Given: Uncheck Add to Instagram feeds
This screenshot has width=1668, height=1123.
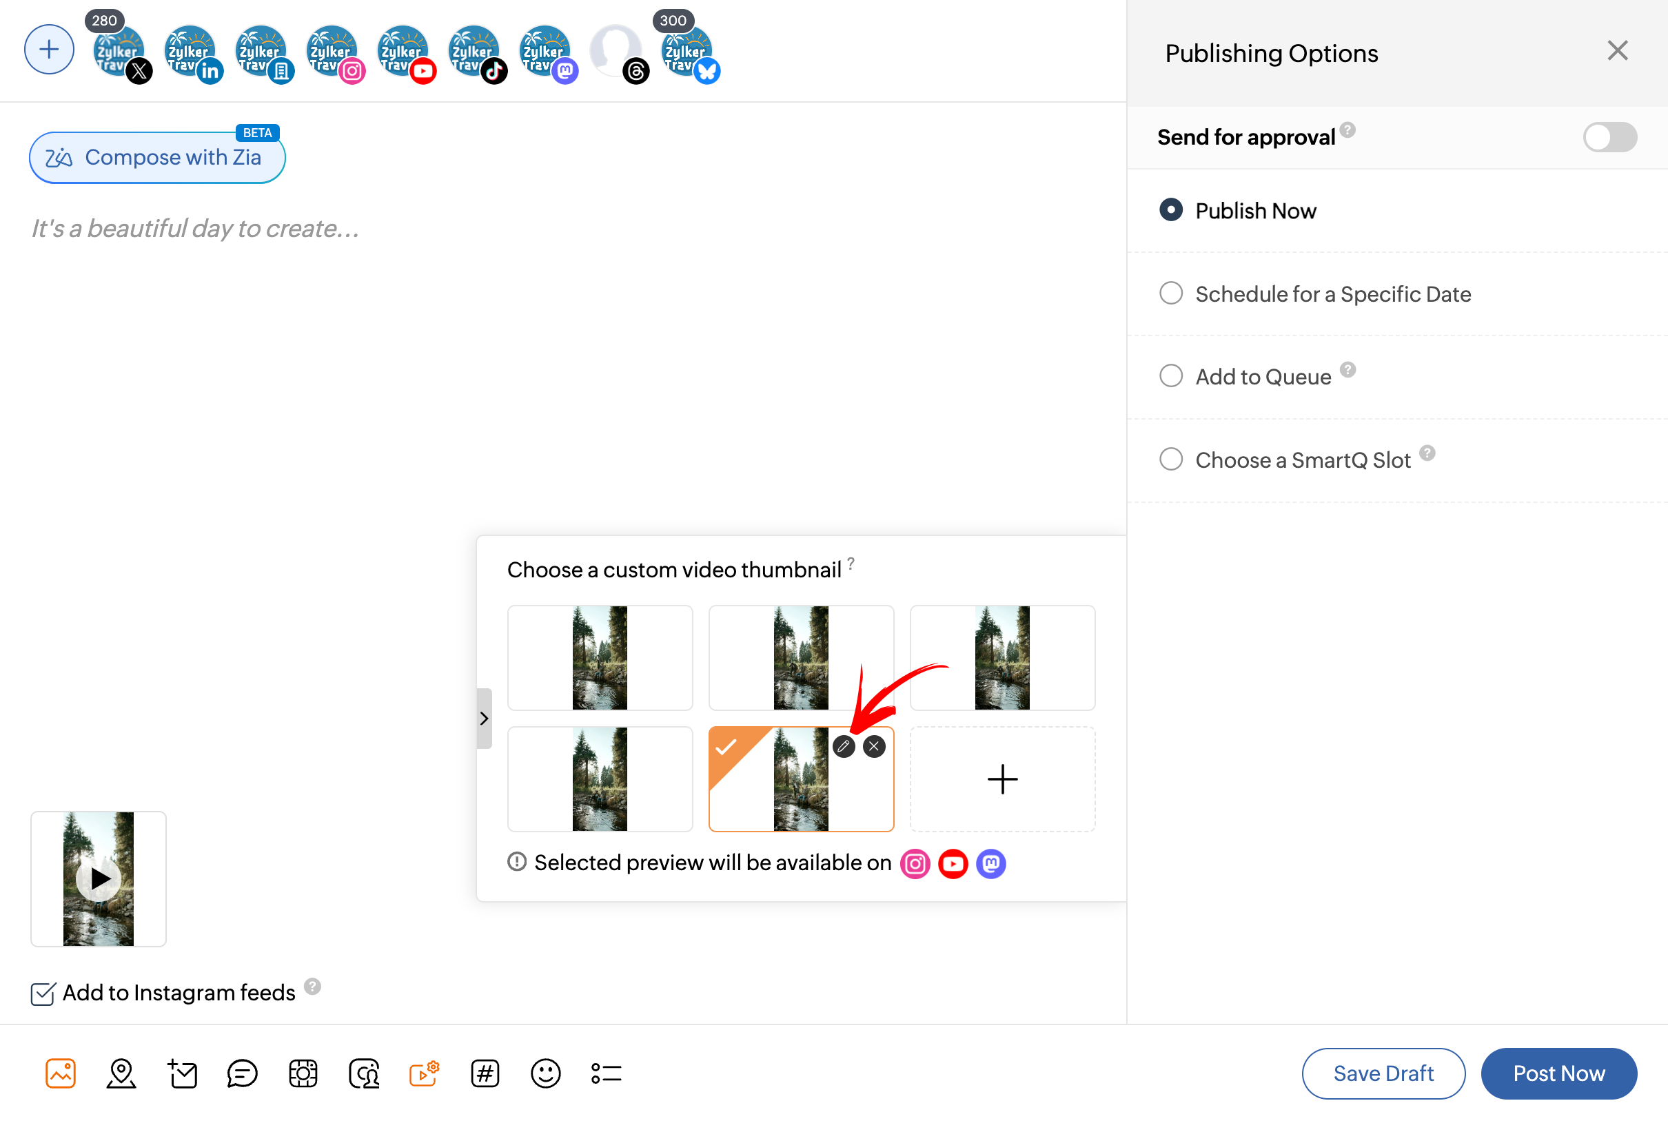Looking at the screenshot, I should pos(42,993).
